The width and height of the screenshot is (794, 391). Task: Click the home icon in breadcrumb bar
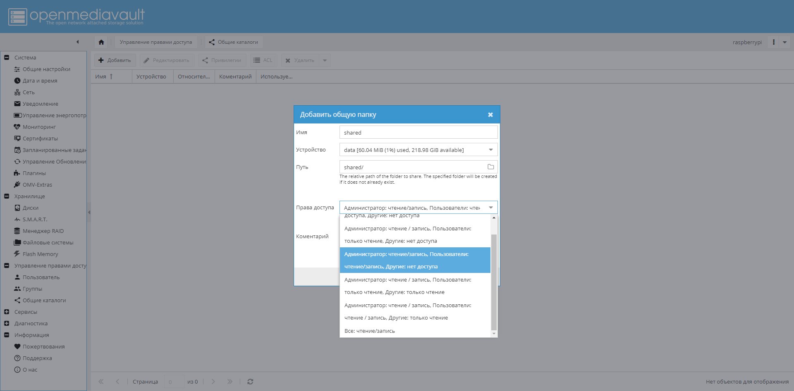(101, 42)
